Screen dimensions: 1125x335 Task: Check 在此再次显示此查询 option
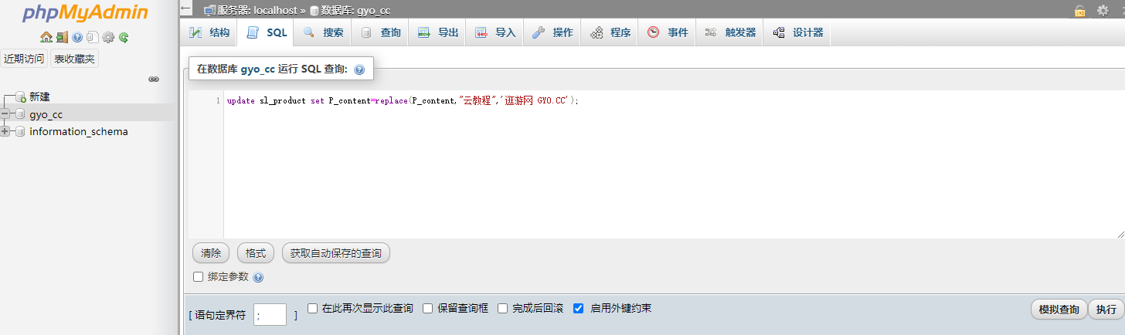313,308
